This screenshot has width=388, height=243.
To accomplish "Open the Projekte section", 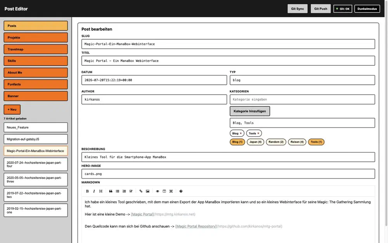I will coord(36,37).
